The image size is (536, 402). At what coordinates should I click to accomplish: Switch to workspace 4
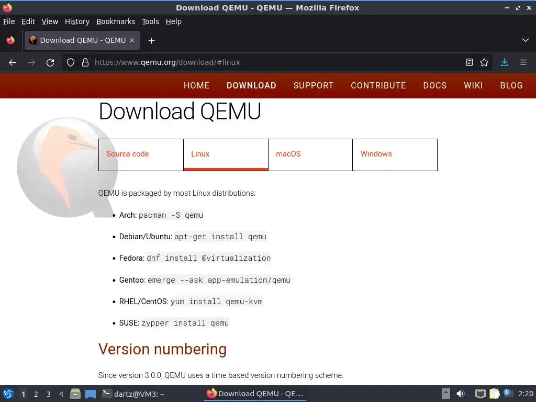coord(61,394)
